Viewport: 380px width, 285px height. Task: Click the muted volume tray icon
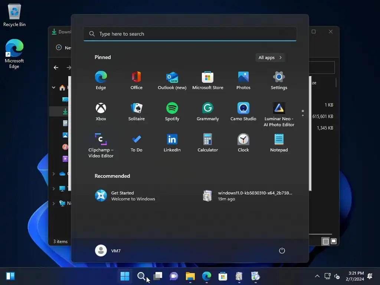(x=337, y=276)
